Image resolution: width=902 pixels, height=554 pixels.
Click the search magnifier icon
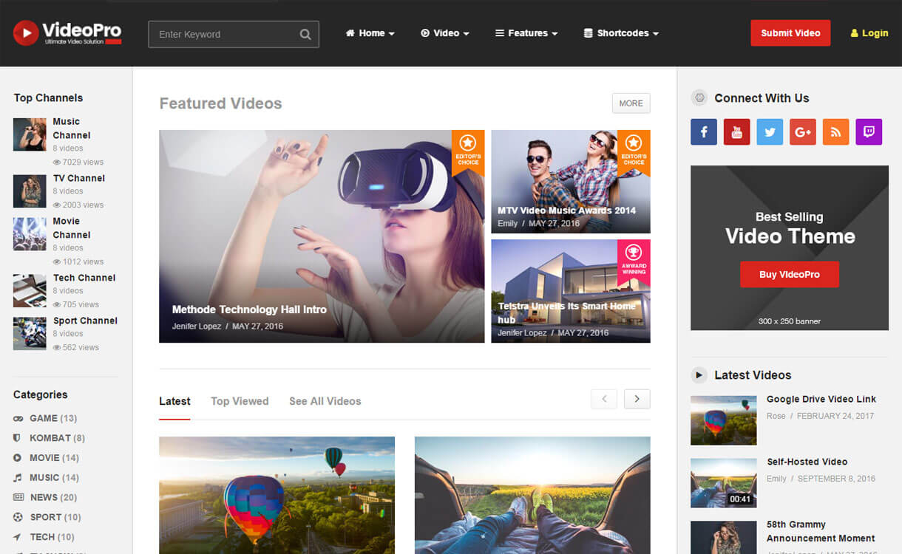(305, 34)
